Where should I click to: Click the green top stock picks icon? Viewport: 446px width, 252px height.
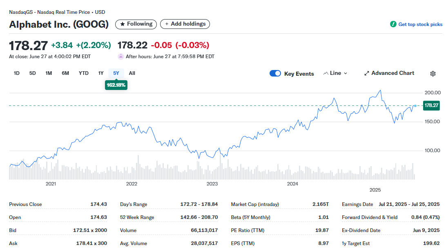(393, 24)
